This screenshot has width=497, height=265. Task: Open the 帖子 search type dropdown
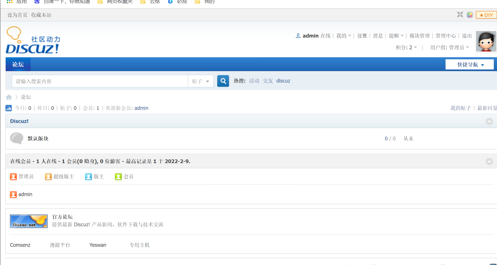coord(201,81)
